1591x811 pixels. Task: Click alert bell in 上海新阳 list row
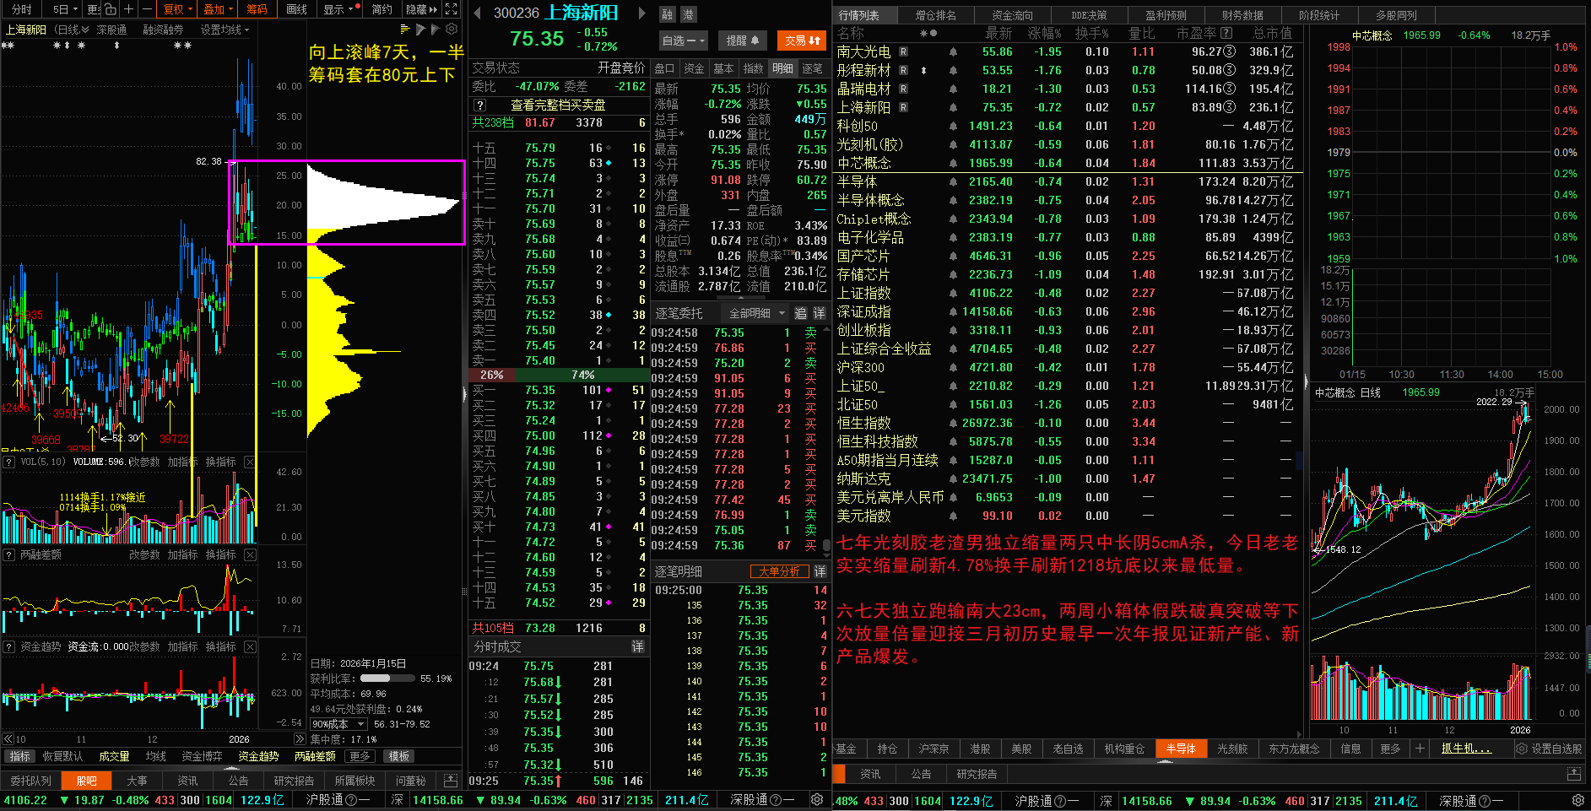click(953, 107)
